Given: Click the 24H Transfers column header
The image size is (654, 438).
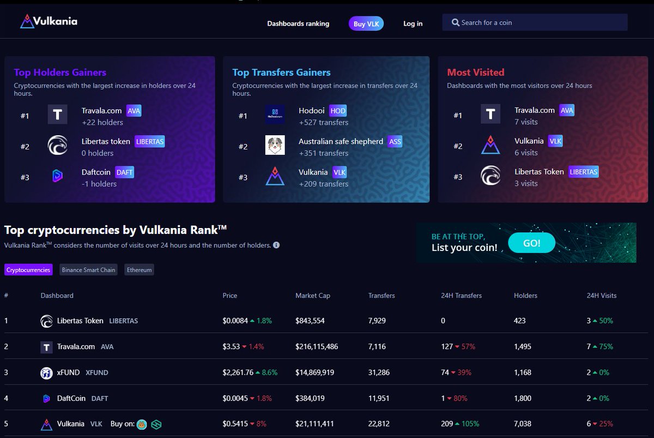Looking at the screenshot, I should tap(461, 296).
